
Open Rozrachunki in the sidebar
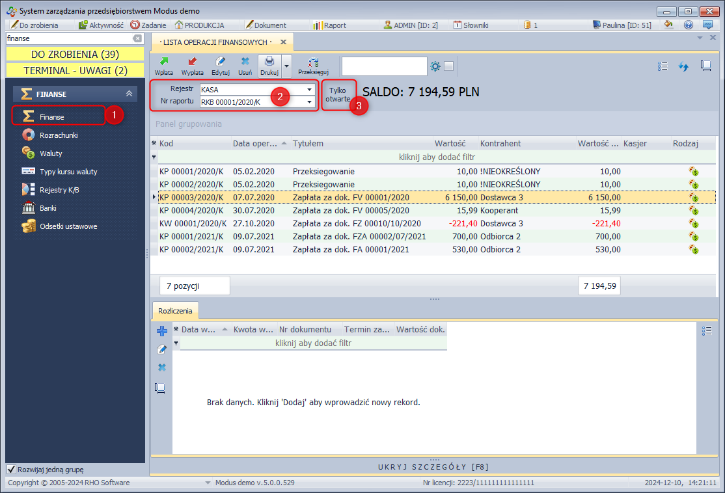pos(59,135)
